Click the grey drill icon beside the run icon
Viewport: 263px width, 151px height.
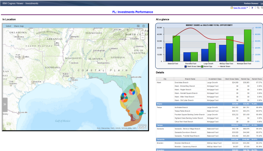pyautogui.click(x=258, y=8)
